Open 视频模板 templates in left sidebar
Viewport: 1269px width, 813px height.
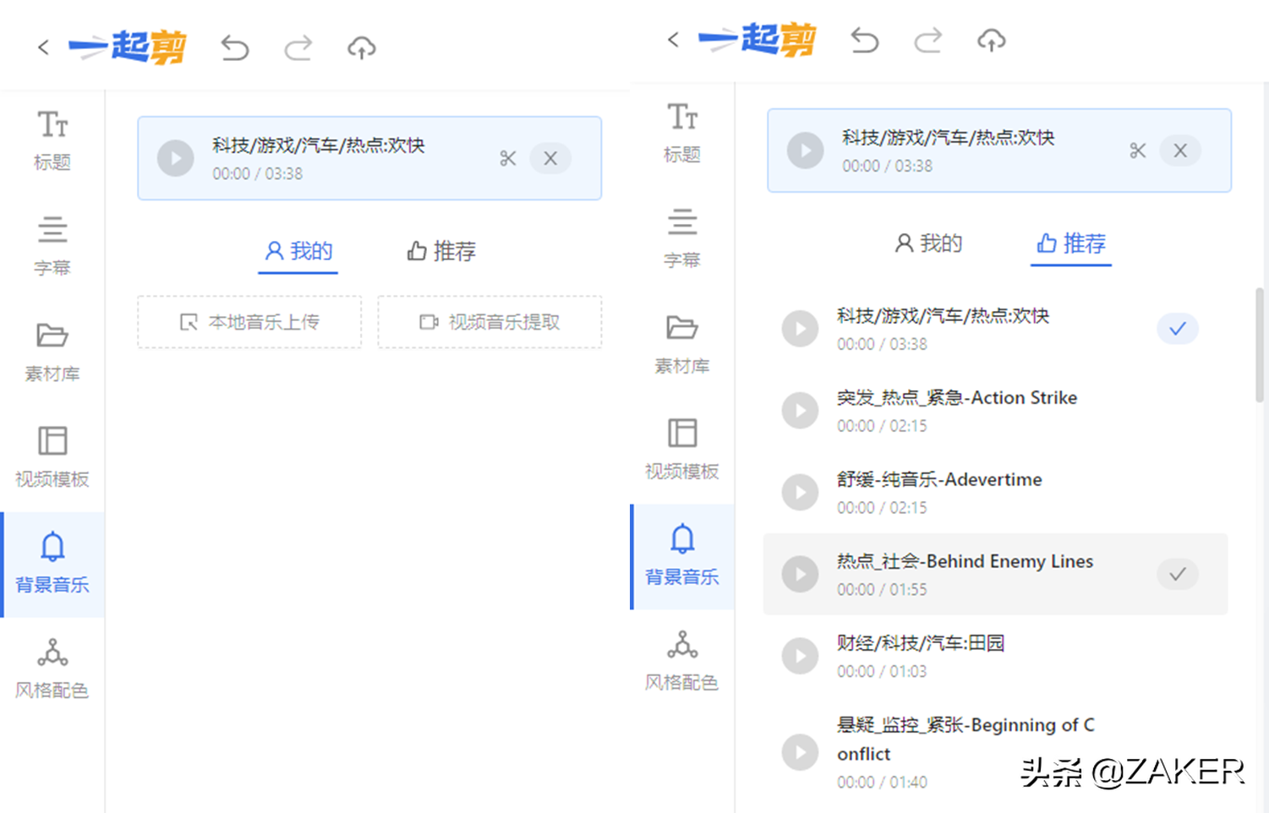[x=52, y=457]
